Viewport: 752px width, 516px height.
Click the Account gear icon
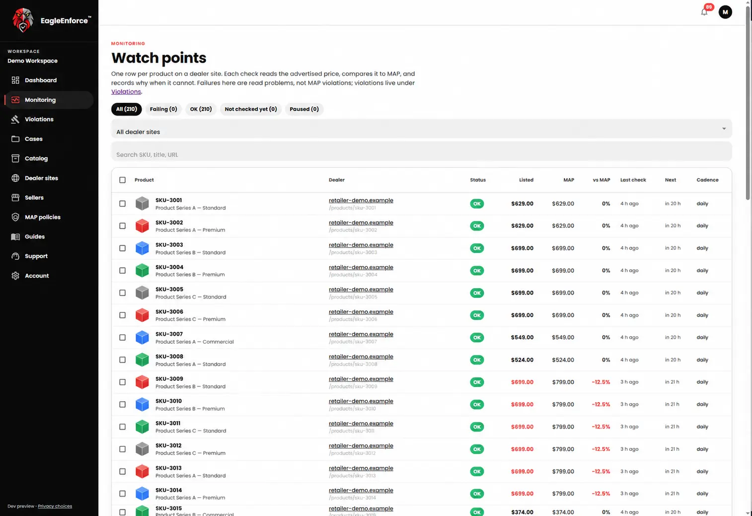[x=15, y=276]
